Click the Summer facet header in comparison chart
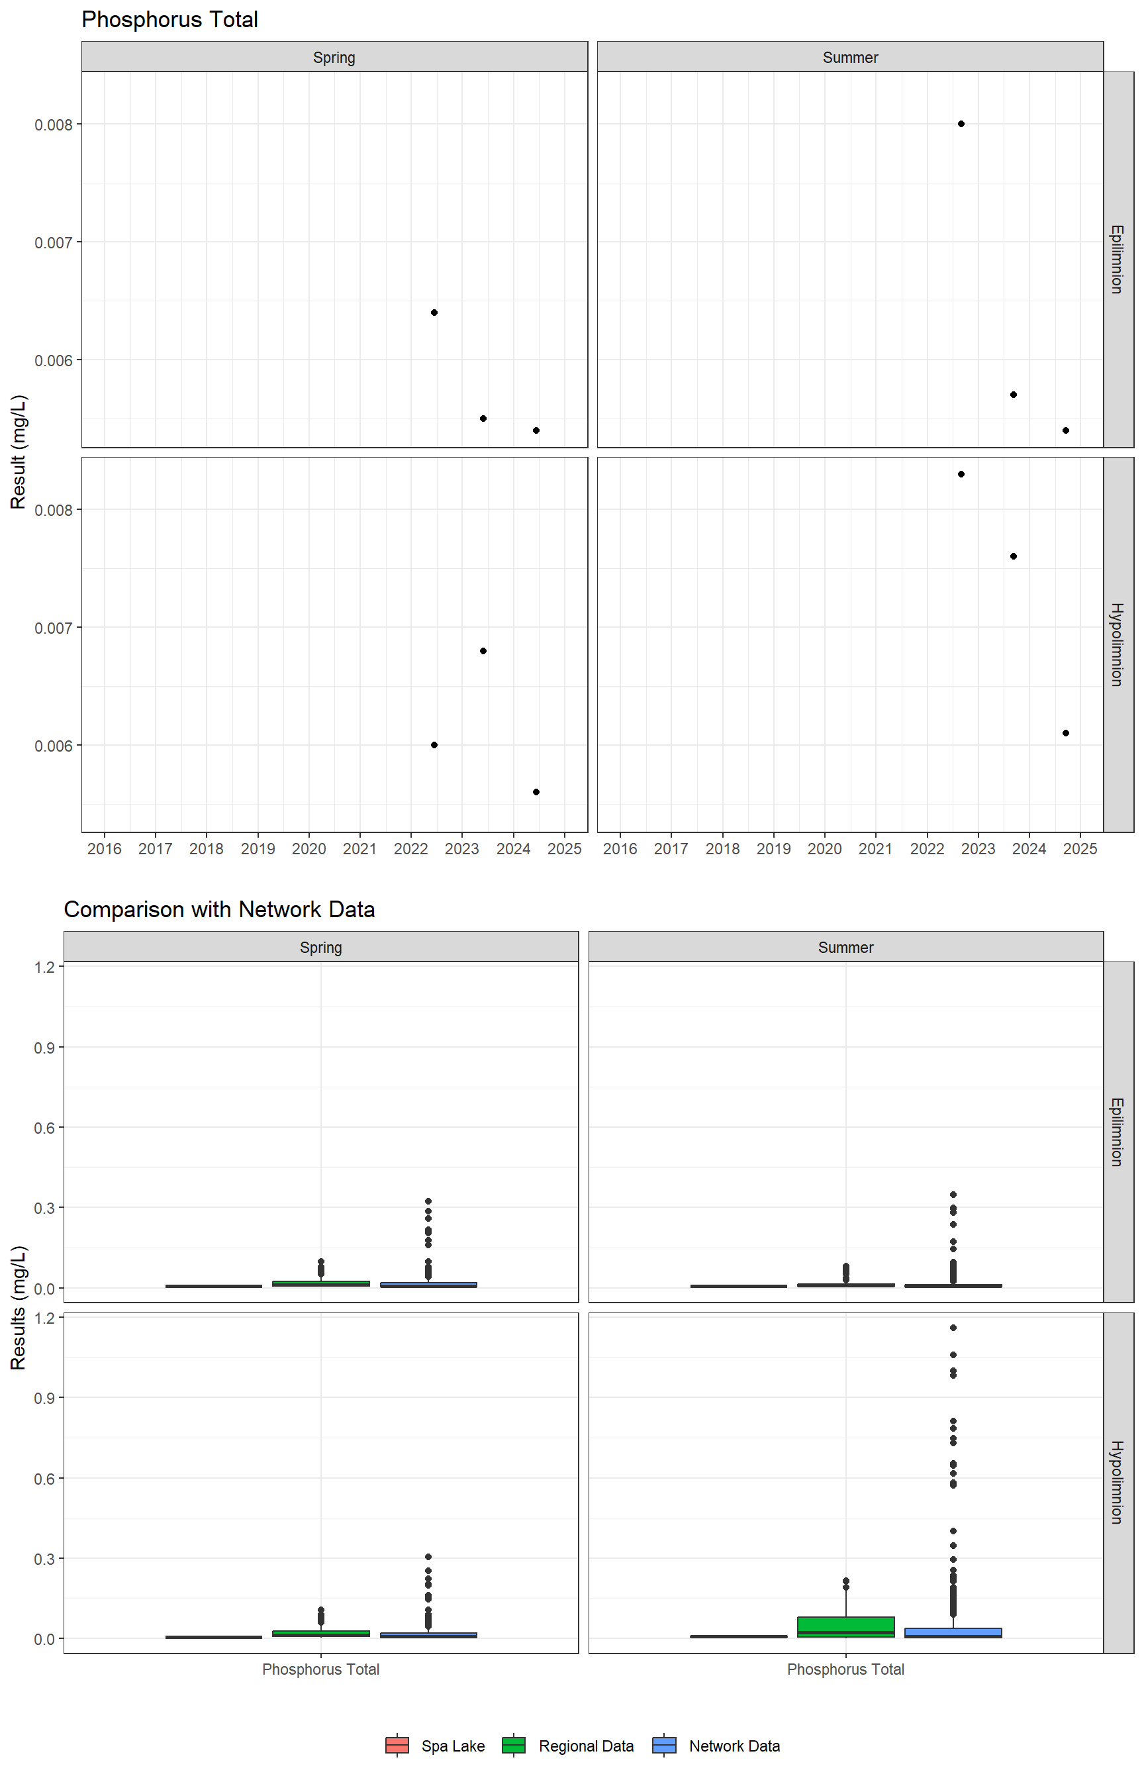The height and width of the screenshot is (1780, 1144). pyautogui.click(x=845, y=947)
